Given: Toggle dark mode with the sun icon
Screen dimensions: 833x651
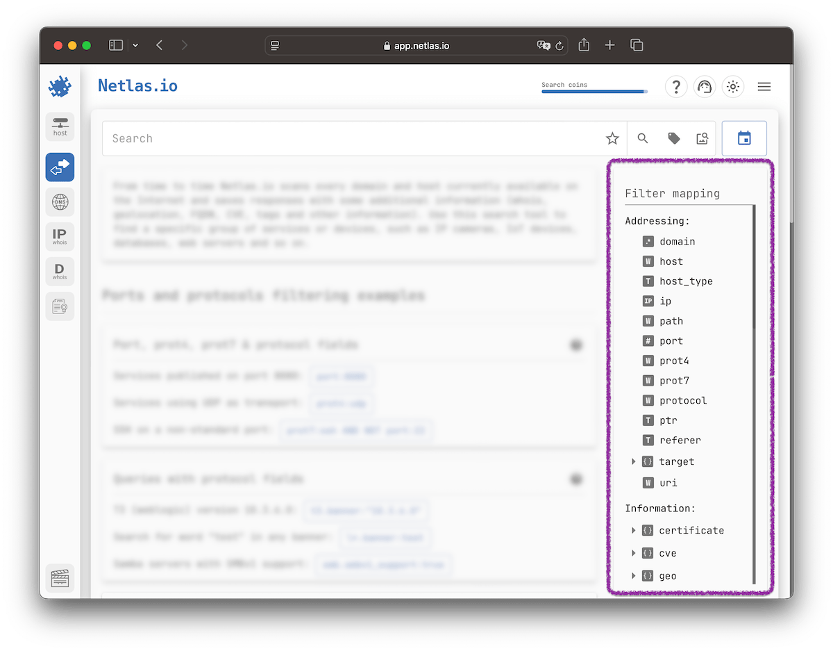Looking at the screenshot, I should point(733,86).
